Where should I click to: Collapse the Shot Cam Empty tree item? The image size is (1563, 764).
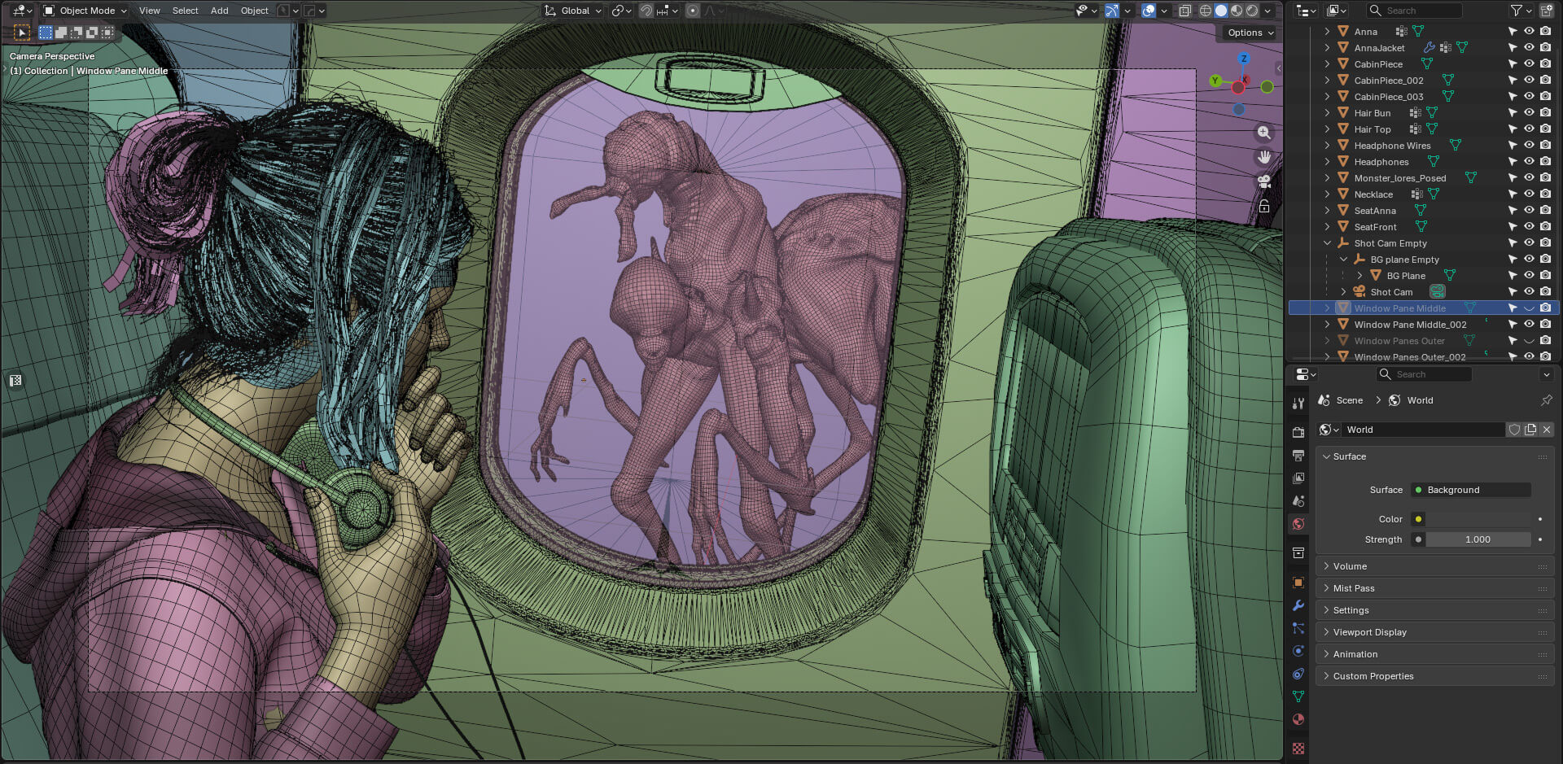pyautogui.click(x=1328, y=243)
